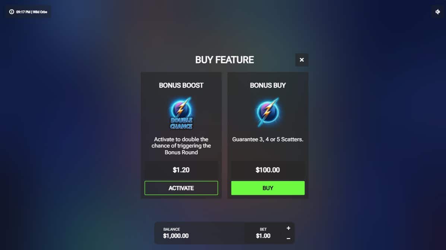Open game info via the circled i icon
This screenshot has width=446, height=250.
click(x=12, y=12)
